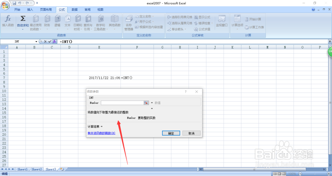Switch to Sheet2 tab
This screenshot has width=332, height=176.
tap(37, 169)
